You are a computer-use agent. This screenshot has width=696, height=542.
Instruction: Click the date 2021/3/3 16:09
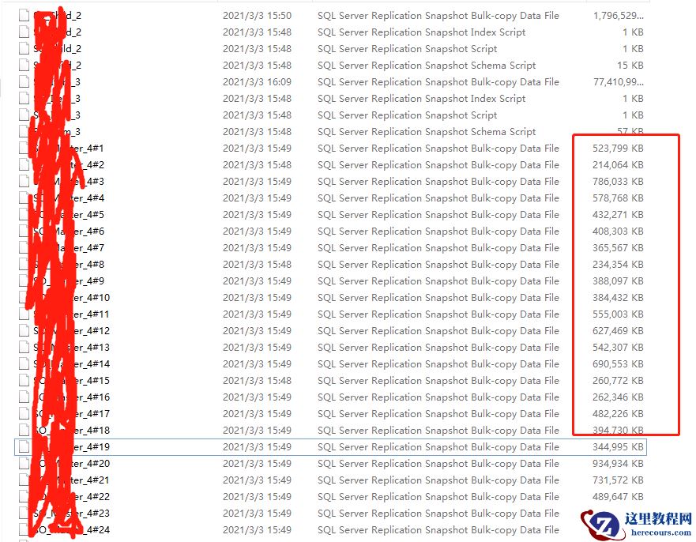[257, 81]
